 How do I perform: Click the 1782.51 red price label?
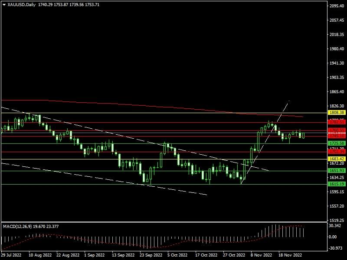[337, 122]
